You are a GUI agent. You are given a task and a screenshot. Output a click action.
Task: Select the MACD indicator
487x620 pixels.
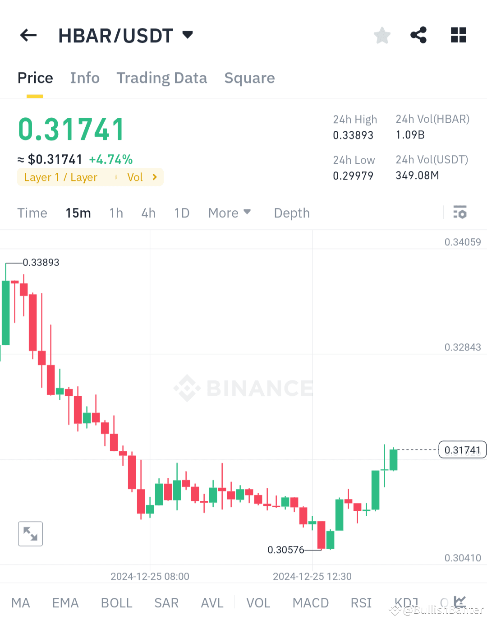310,603
